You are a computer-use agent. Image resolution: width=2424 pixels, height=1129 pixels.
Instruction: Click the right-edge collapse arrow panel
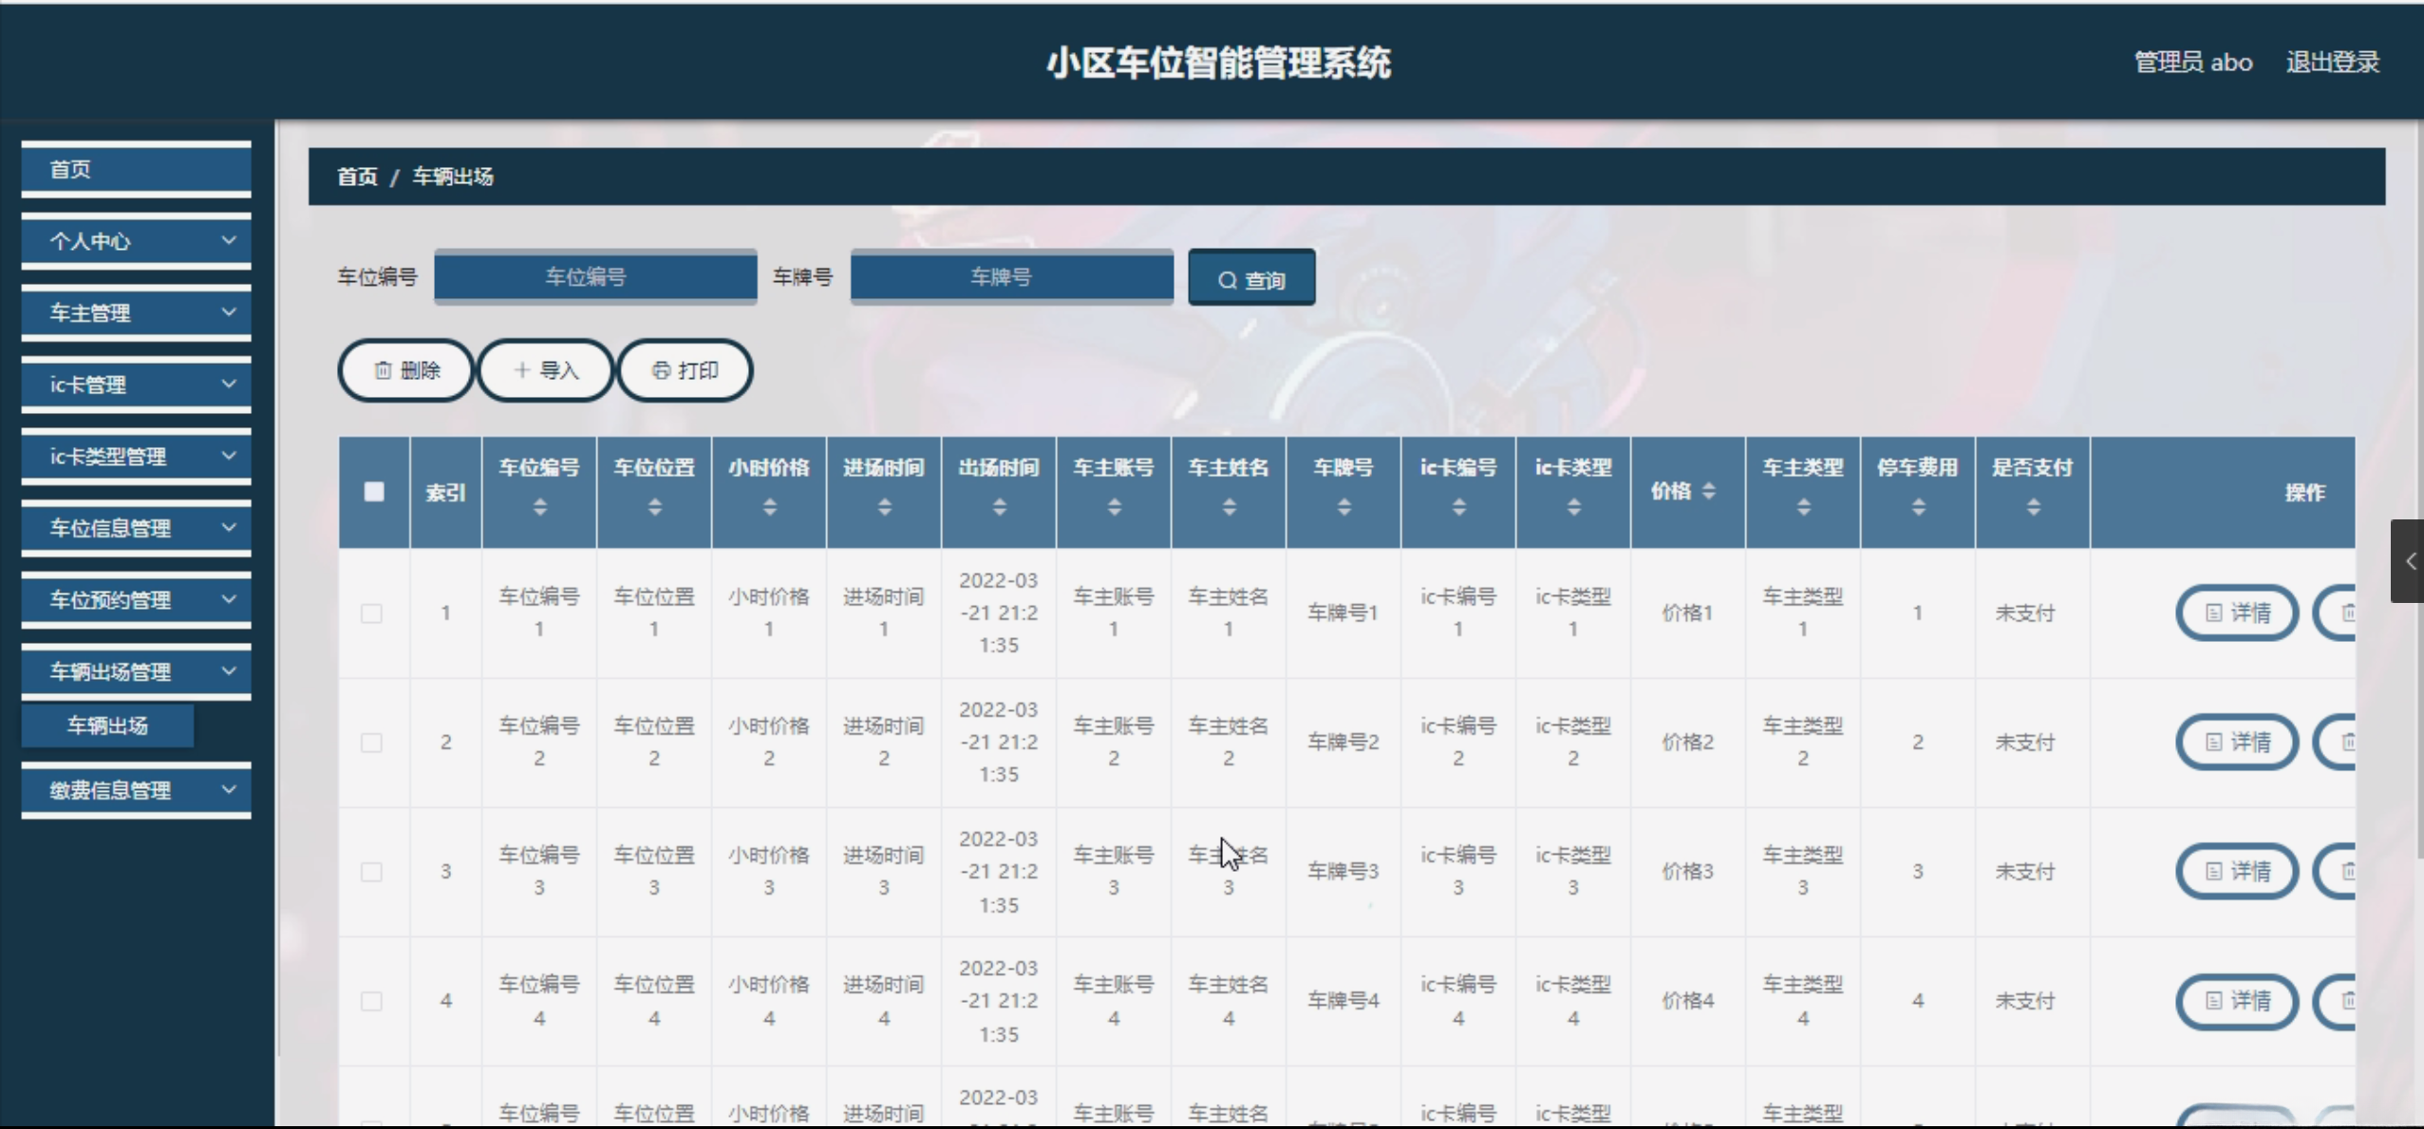pyautogui.click(x=2409, y=561)
